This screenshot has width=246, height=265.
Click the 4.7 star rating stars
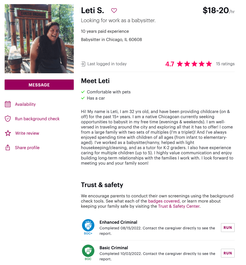[194, 64]
